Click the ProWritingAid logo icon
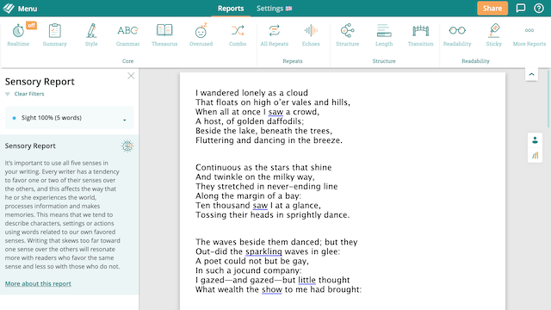The width and height of the screenshot is (551, 310). click(x=9, y=8)
